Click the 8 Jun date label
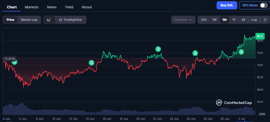The height and width of the screenshot is (122, 270). click(40, 119)
